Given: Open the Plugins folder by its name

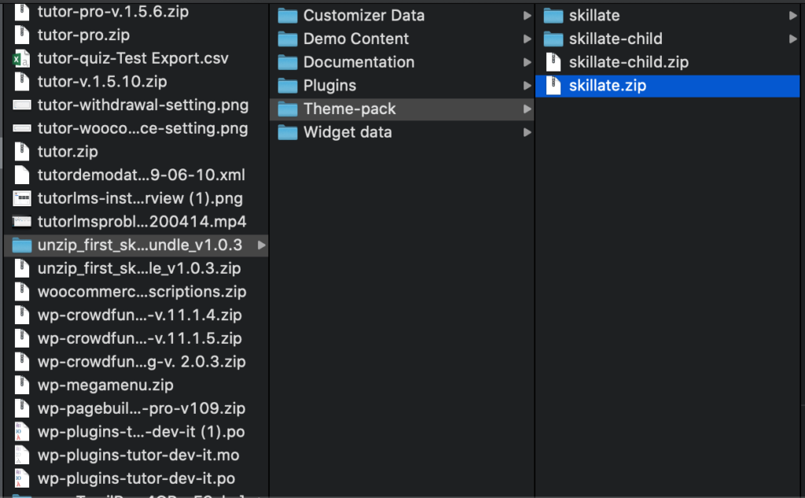Looking at the screenshot, I should pos(329,85).
